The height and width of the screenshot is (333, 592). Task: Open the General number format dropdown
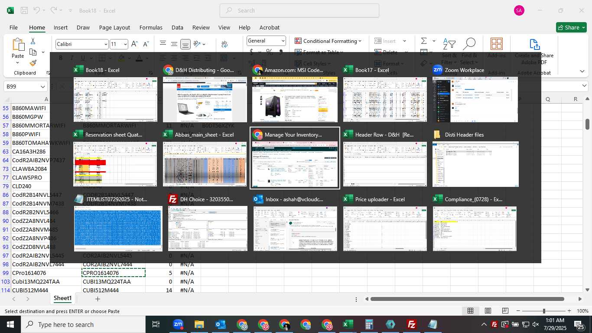[x=283, y=41]
